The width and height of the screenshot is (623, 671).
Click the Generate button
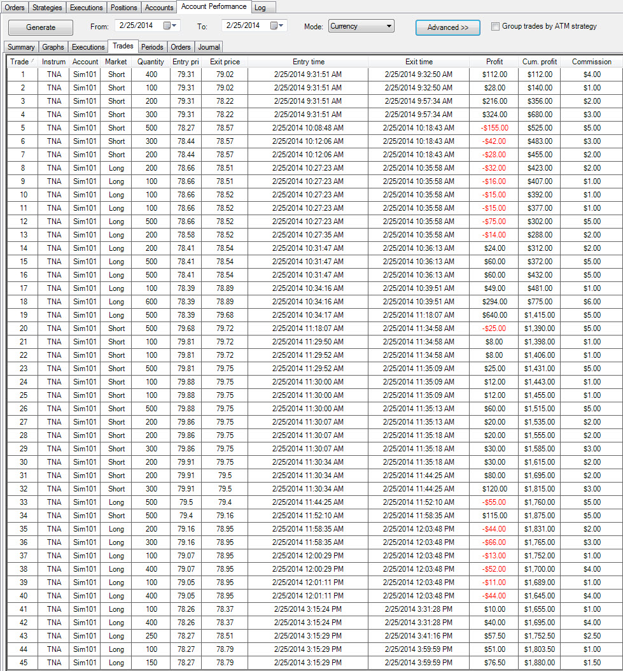[x=41, y=27]
